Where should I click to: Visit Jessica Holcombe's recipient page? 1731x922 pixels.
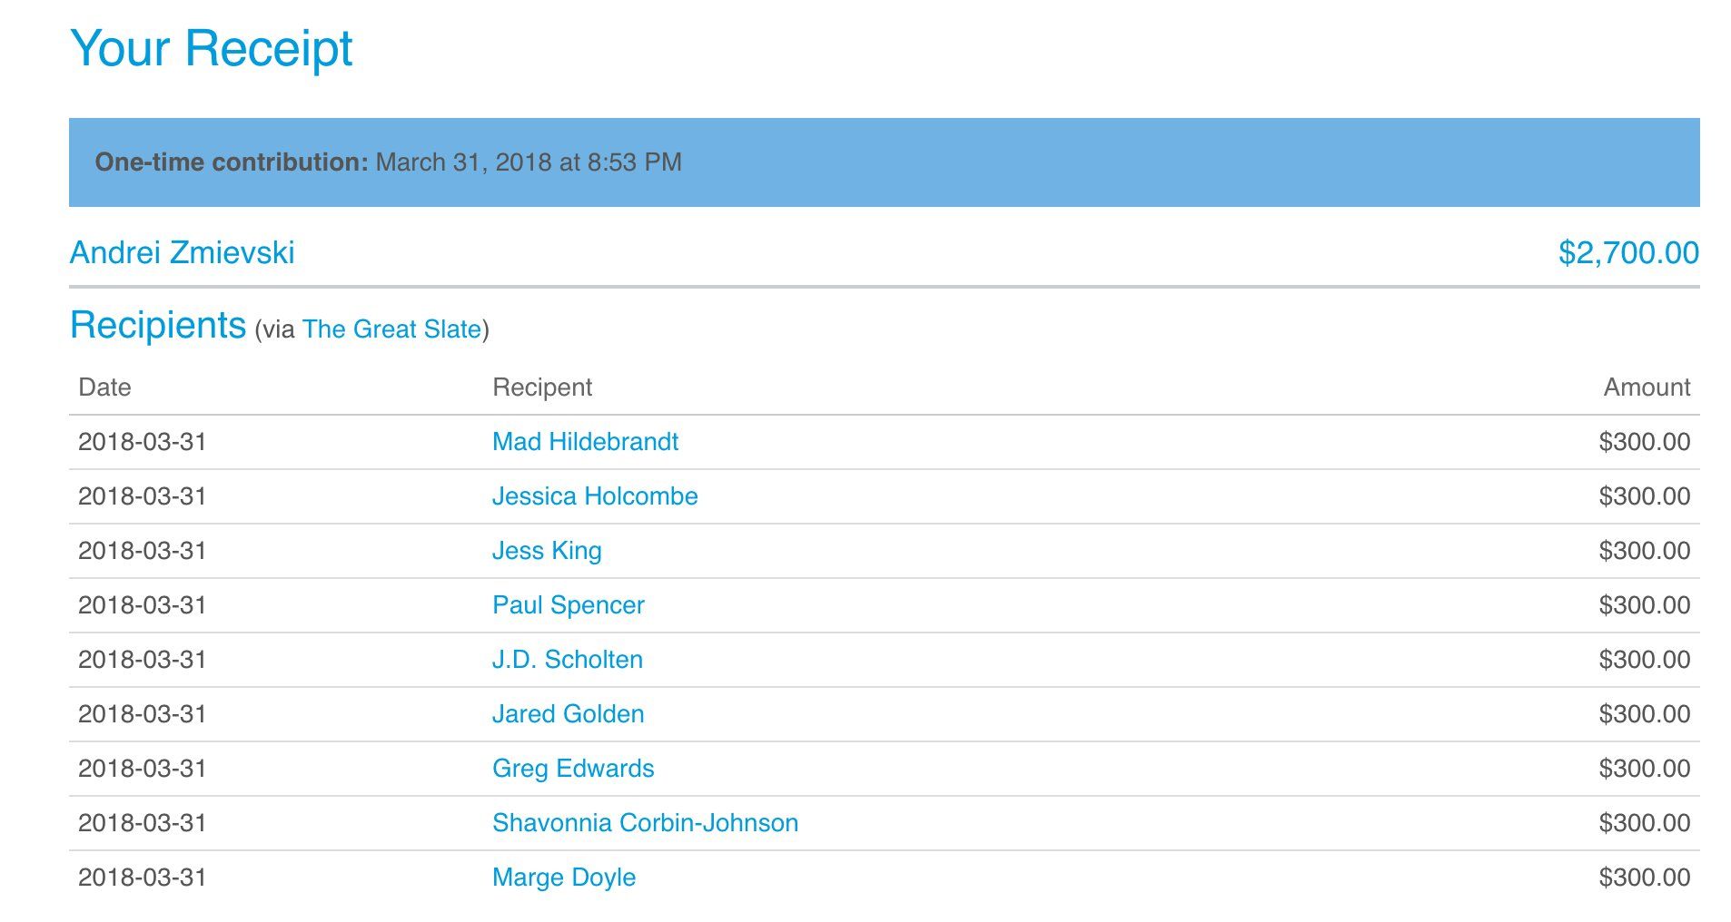point(595,496)
